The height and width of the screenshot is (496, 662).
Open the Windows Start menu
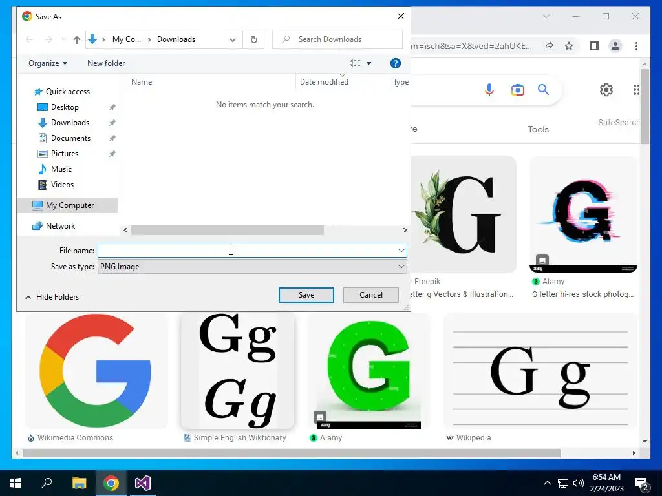16,483
